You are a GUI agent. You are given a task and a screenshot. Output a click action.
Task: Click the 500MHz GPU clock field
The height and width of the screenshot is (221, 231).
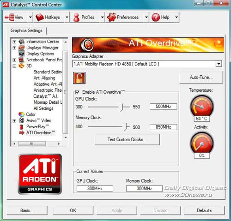point(164,107)
